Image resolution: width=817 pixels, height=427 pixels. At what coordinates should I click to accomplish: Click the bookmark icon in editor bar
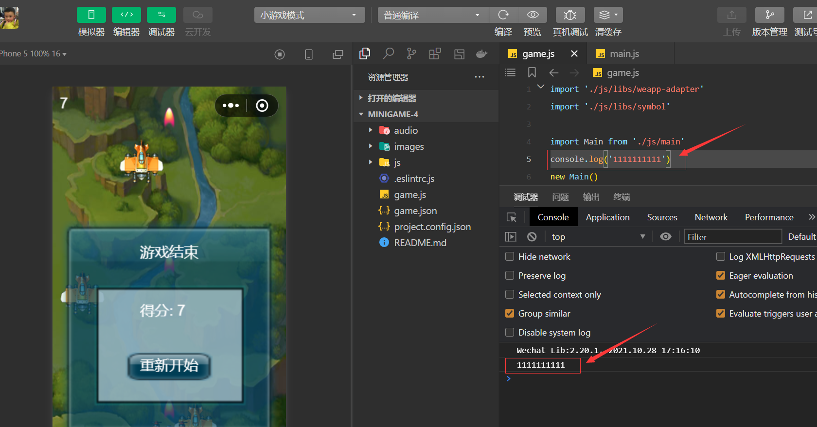[532, 72]
